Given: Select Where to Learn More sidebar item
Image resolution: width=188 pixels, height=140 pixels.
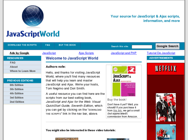Looking at the screenshot, I should 22,71.
